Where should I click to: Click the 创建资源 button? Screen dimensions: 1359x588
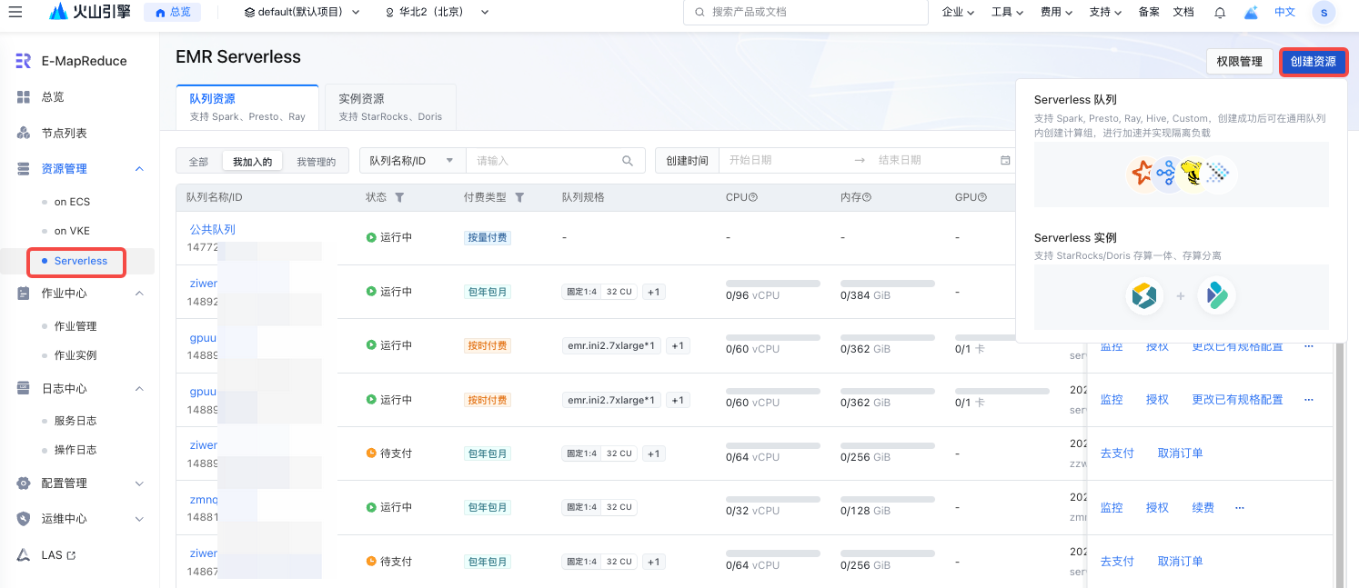1313,62
